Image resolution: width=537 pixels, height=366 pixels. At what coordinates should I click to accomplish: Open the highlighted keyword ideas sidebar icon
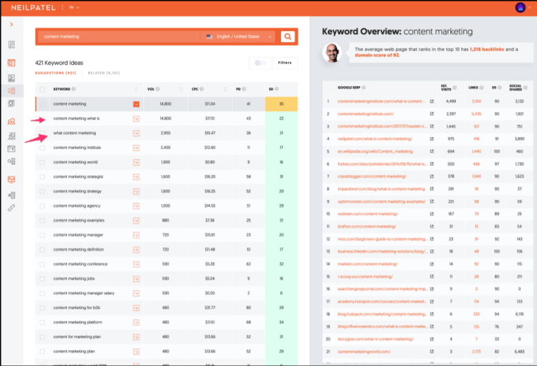click(x=11, y=90)
